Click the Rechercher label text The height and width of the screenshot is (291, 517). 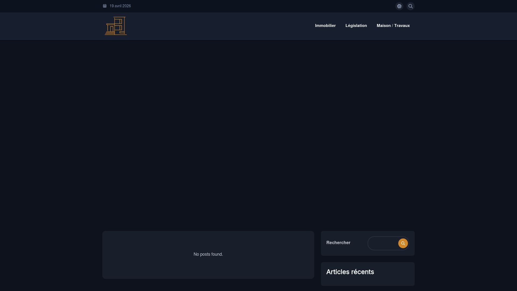click(338, 243)
